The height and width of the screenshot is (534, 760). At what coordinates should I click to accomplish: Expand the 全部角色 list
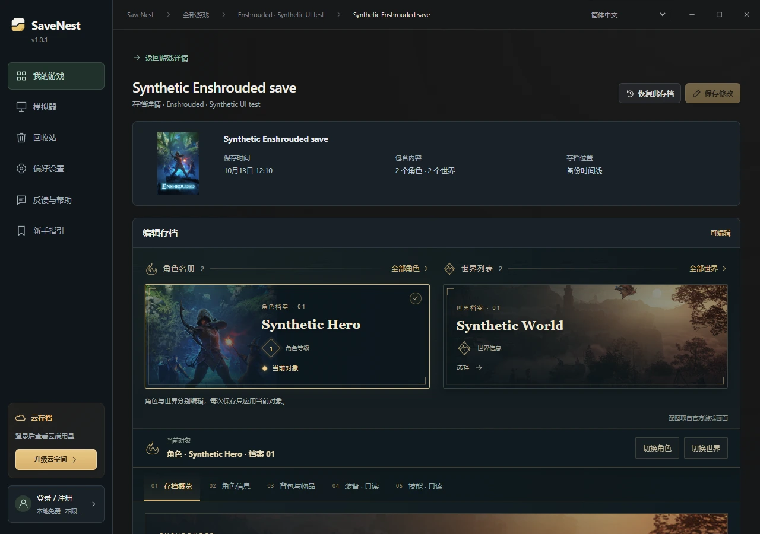click(x=410, y=269)
